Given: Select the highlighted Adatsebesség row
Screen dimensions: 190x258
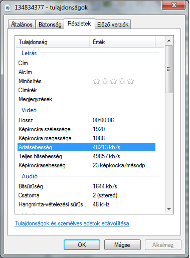Looking at the screenshot, I should click(86, 147).
